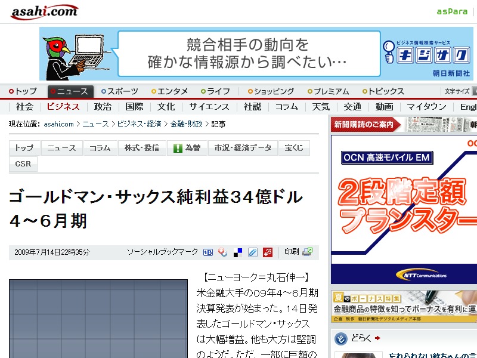
Task: Open the 株式・投信 section button
Action: click(x=142, y=148)
